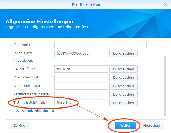Collapse options using the blue chevron arrow
This screenshot has height=133, width=171.
18,111
